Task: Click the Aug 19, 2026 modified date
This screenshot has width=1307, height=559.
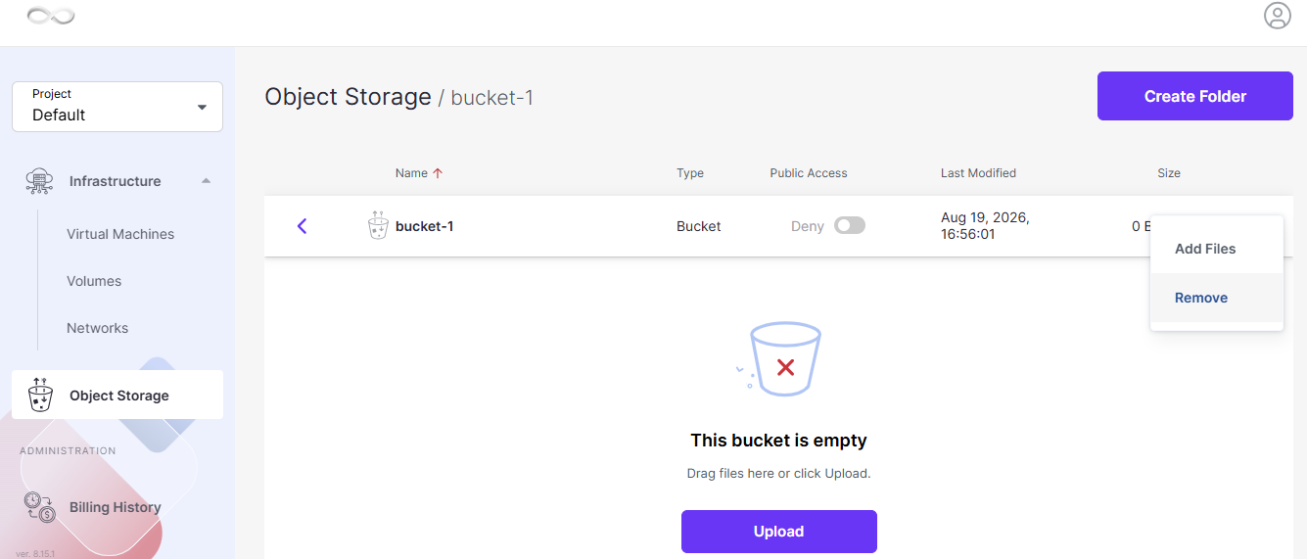Action: pos(985,225)
